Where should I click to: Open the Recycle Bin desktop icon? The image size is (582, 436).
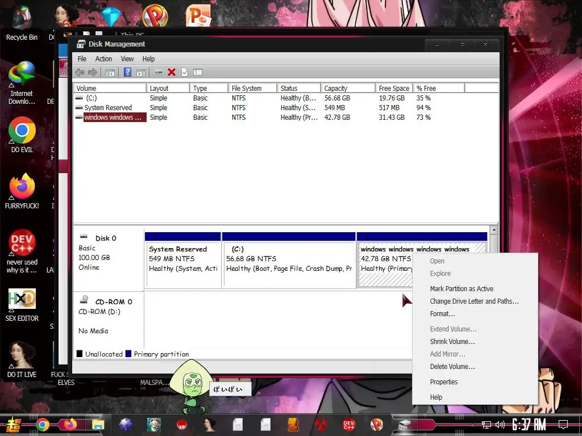22,23
